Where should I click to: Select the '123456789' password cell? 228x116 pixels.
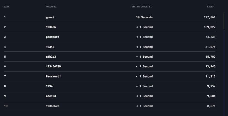(53, 66)
